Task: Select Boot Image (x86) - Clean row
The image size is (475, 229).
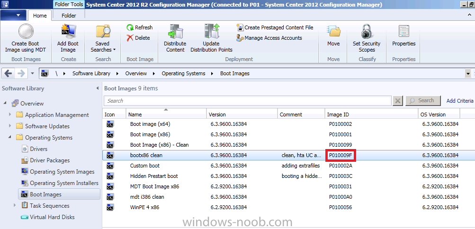Action: pyautogui.click(x=289, y=145)
